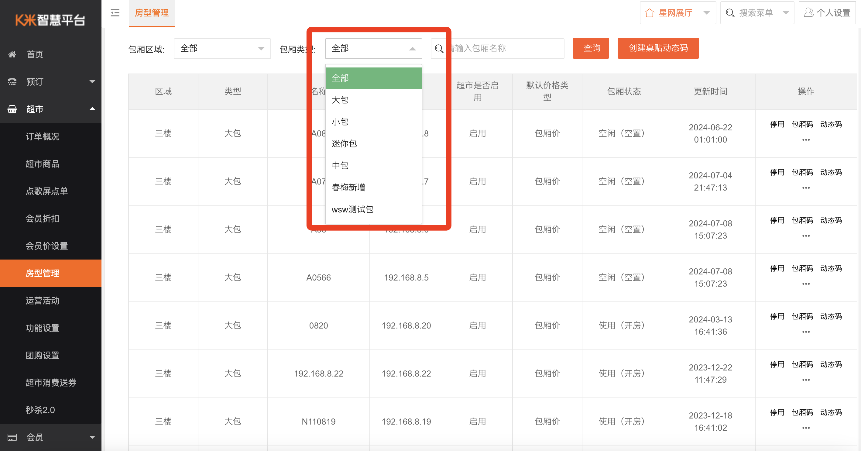Viewport: 861px width, 451px height.
Task: Collapse the 超市 sidebar menu
Action: click(x=92, y=109)
